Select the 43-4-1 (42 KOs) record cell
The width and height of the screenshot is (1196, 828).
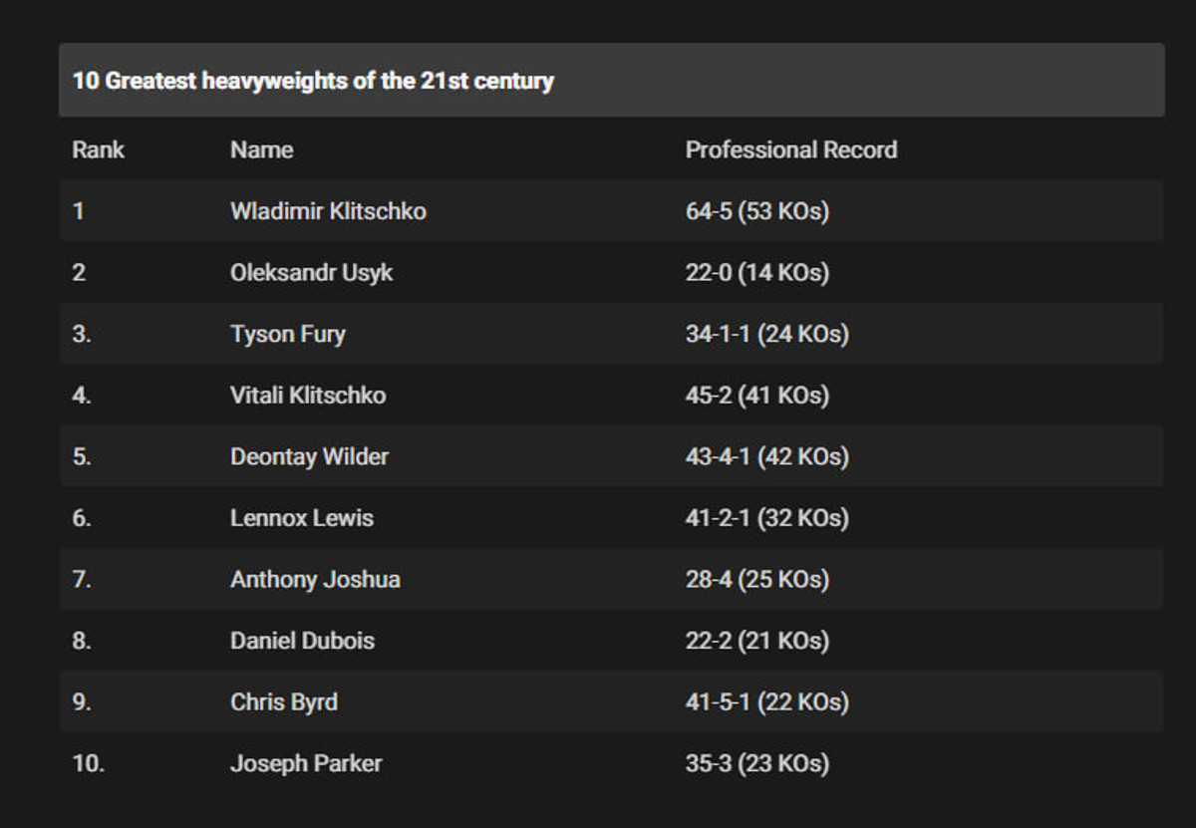coord(766,456)
